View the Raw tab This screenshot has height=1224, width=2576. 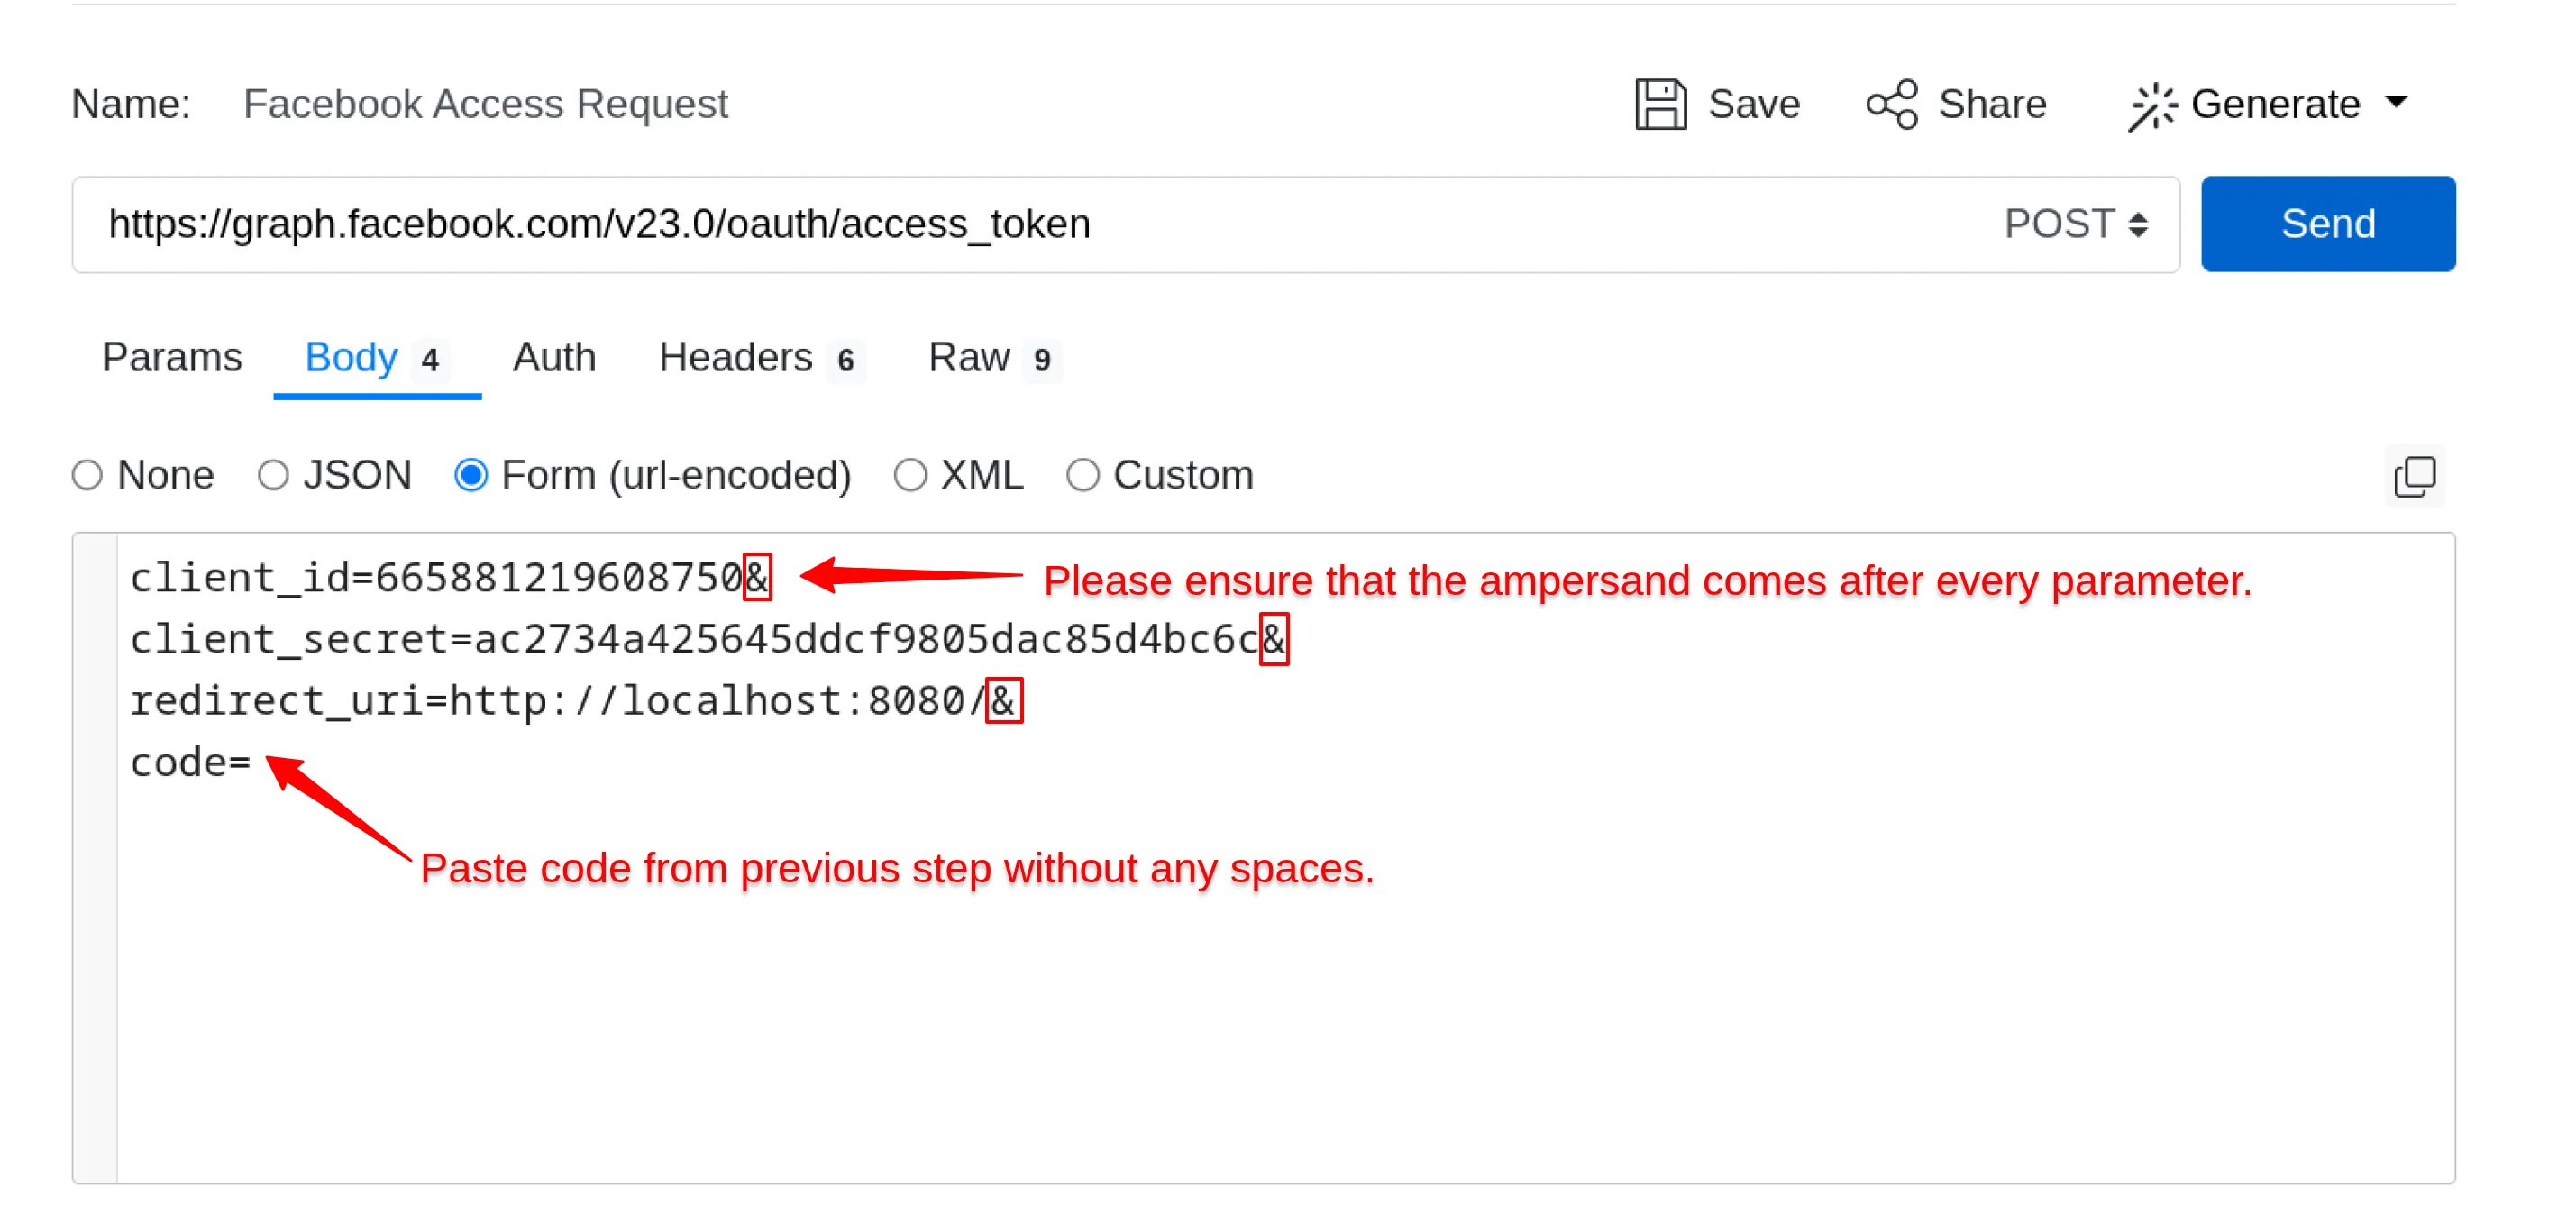(969, 358)
